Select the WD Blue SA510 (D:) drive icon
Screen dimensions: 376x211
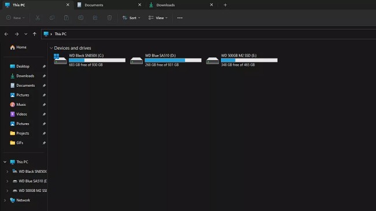click(136, 61)
